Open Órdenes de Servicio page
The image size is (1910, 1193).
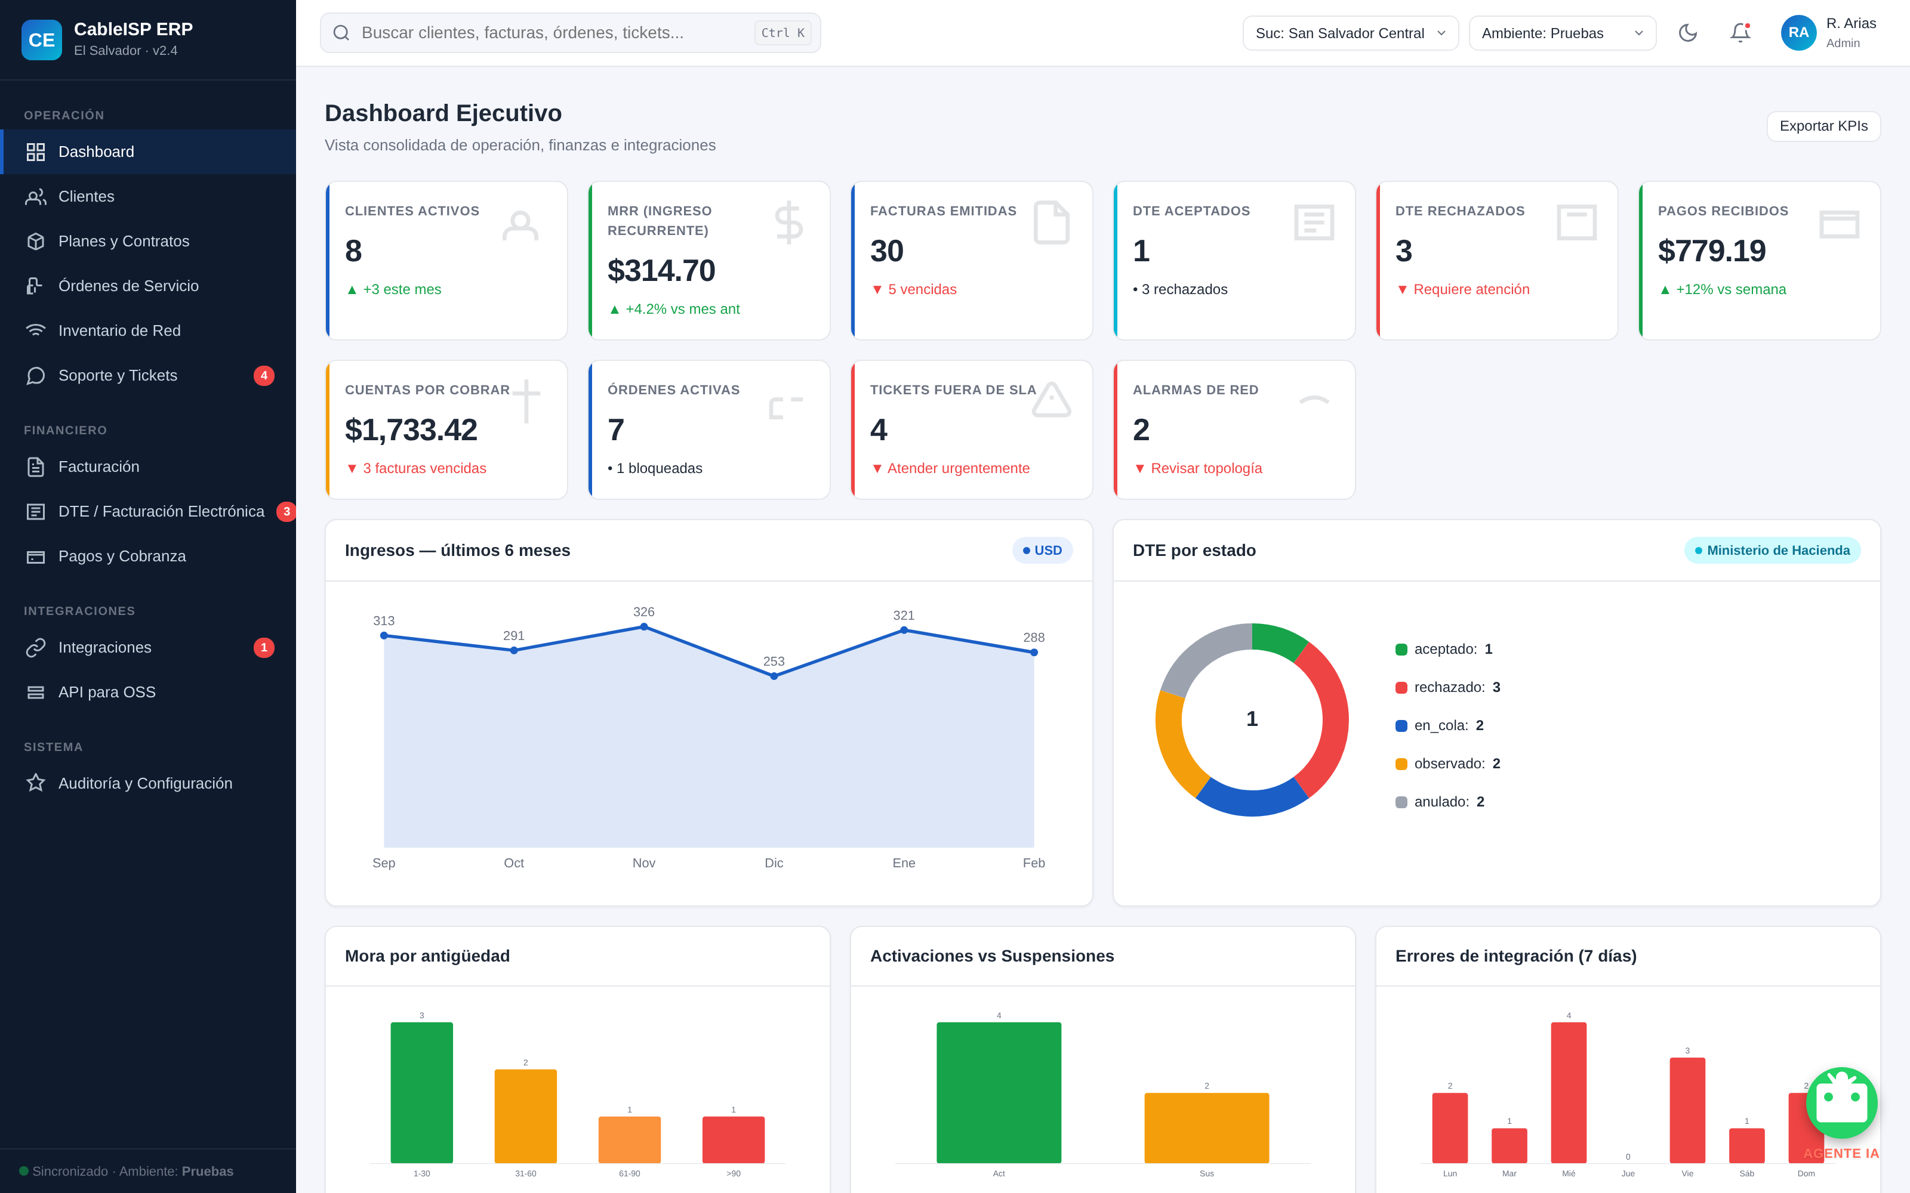pyautogui.click(x=149, y=286)
